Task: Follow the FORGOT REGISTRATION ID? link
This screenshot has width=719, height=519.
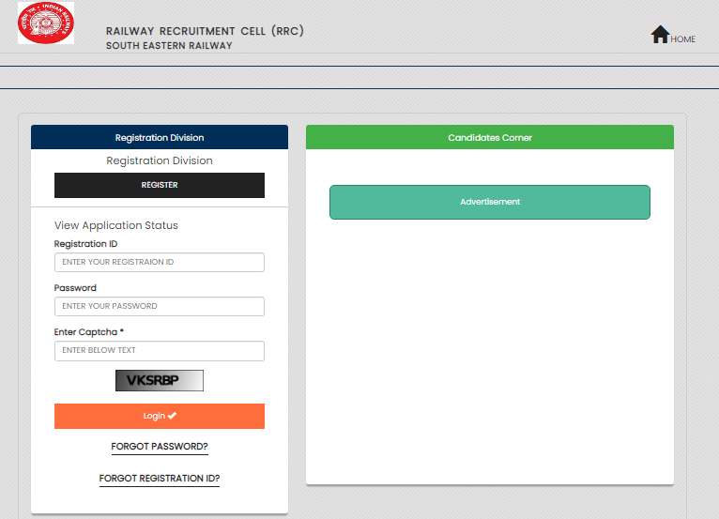Action: 160,479
